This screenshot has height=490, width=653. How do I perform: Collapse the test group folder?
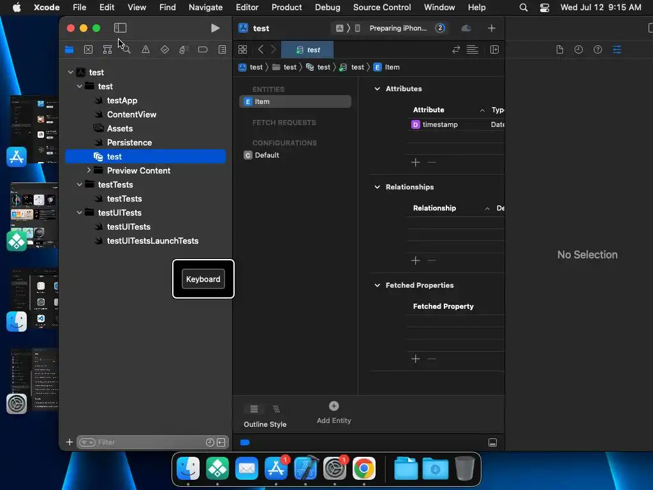[80, 86]
